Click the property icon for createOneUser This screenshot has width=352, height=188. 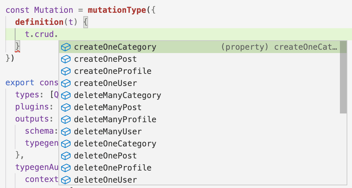point(66,84)
